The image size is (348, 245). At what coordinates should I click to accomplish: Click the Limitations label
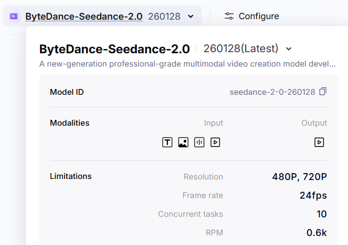(71, 176)
